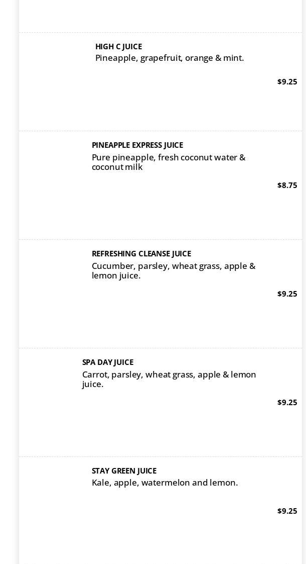Viewport: 306px width, 564px height.
Task: Select the Stay Green Juice $9.25 price
Action: [x=287, y=511]
